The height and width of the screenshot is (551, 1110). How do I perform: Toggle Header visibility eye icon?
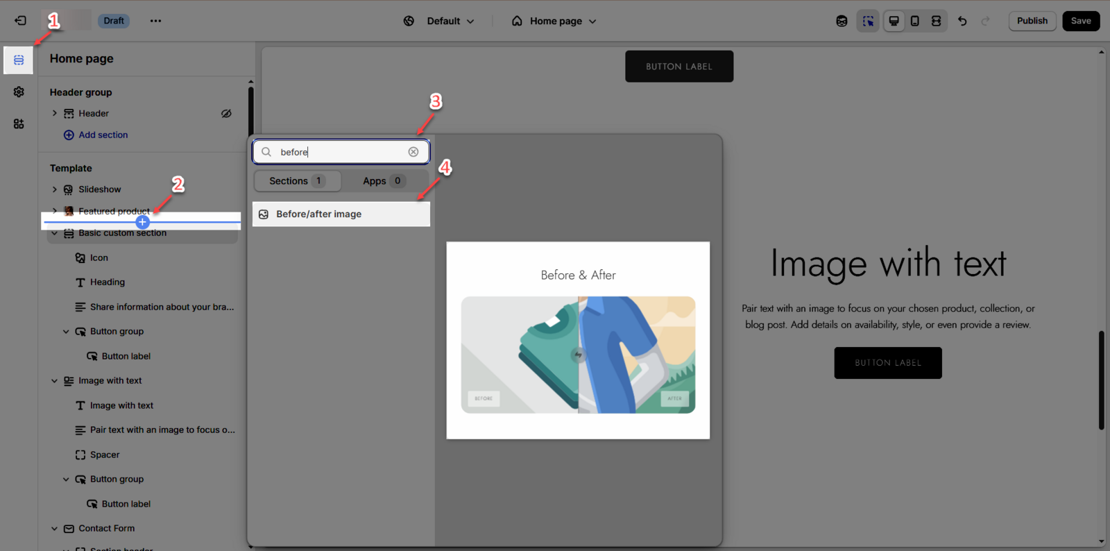tap(226, 113)
